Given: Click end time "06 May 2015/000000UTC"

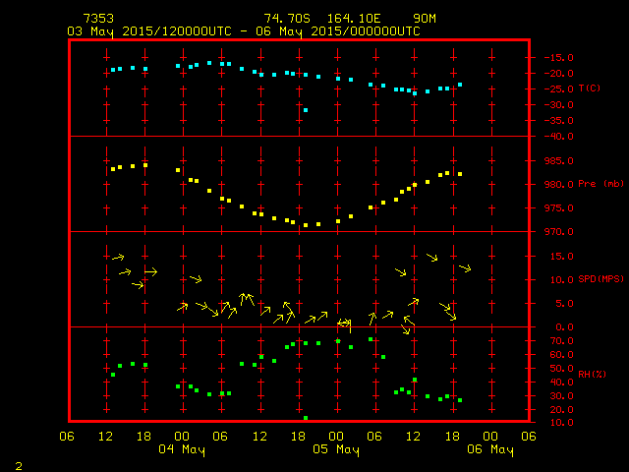Looking at the screenshot, I should [x=338, y=31].
